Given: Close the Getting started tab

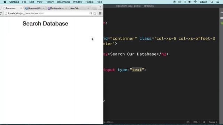Looking at the screenshot, I should pos(66,8).
